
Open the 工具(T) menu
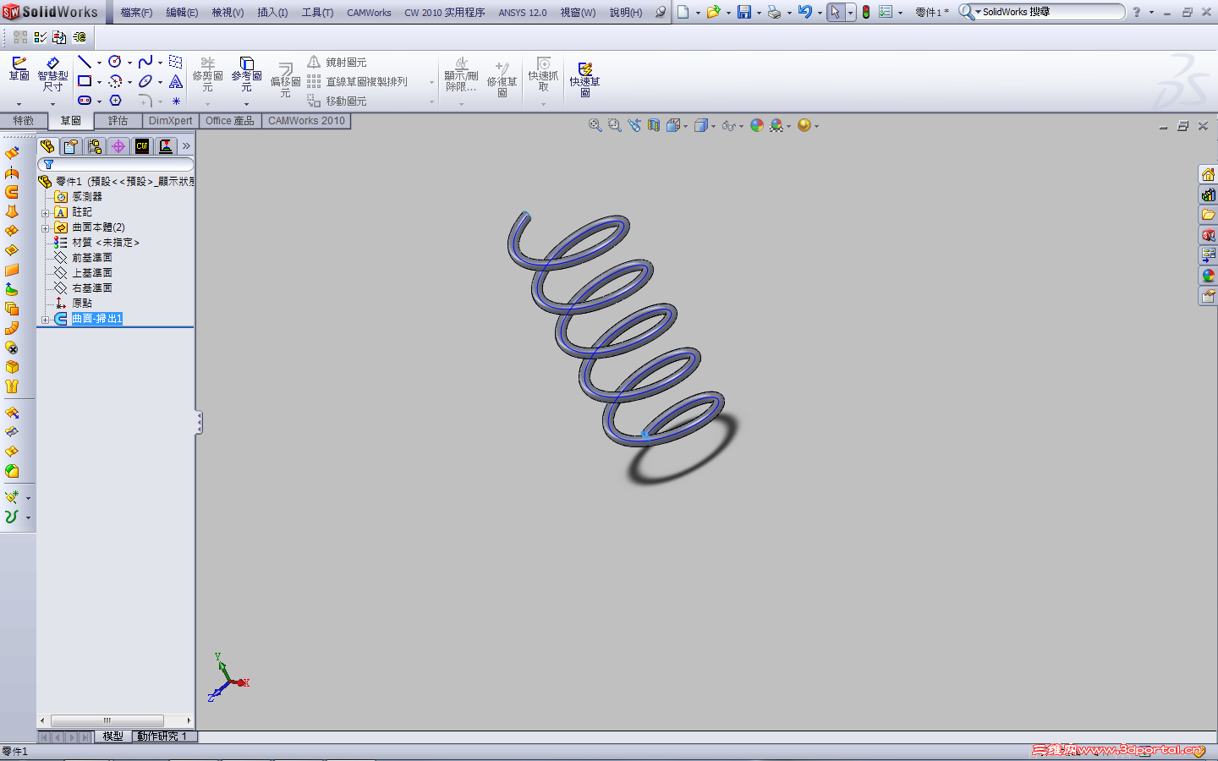317,13
